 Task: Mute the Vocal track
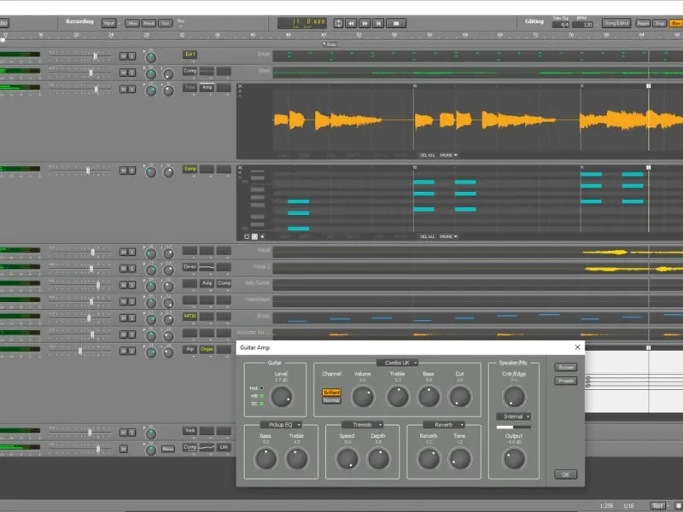[x=123, y=251]
